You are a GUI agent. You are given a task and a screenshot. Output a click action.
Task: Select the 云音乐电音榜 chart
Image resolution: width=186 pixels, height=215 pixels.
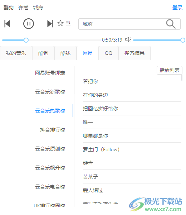coord(50,187)
